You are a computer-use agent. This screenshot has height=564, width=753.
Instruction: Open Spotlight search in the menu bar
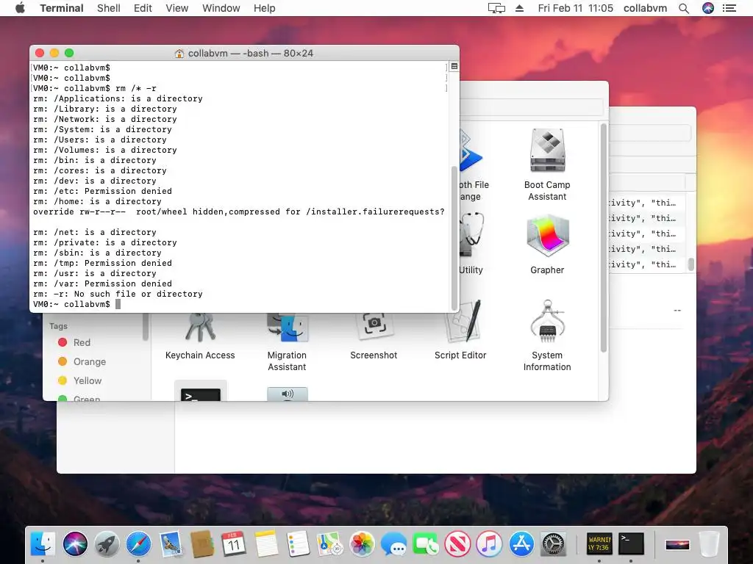[x=684, y=8]
